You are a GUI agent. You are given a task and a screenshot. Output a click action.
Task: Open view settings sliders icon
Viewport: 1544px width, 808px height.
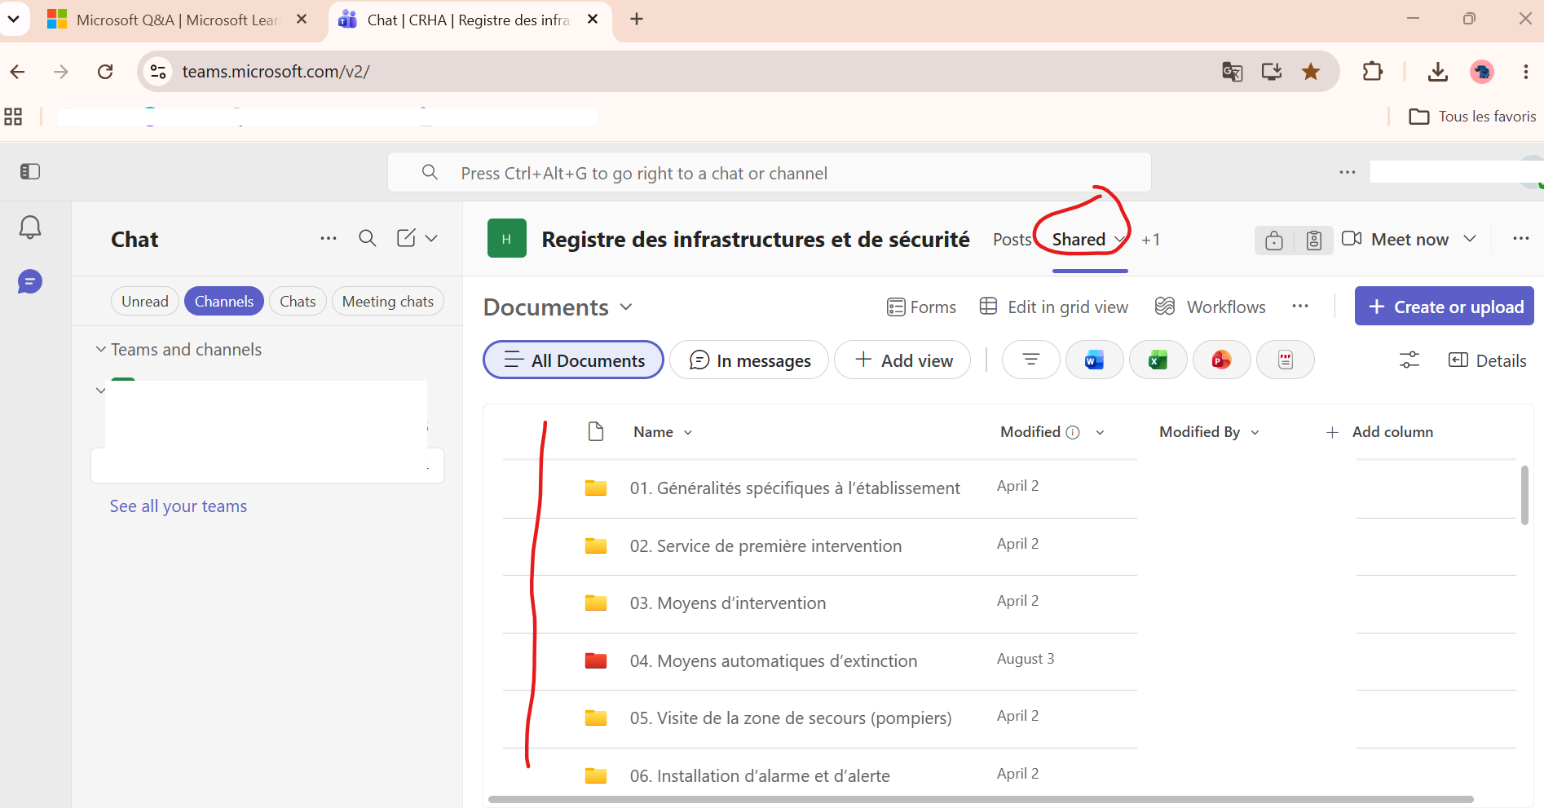(x=1409, y=360)
